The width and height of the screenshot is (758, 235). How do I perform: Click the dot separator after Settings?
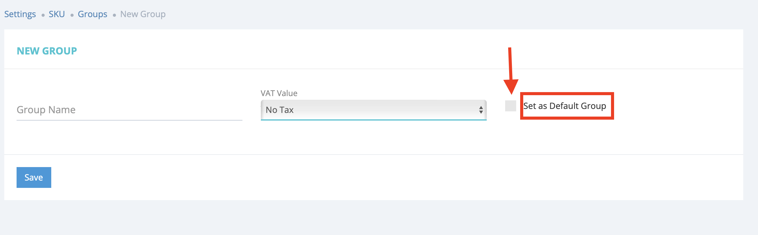click(x=43, y=15)
